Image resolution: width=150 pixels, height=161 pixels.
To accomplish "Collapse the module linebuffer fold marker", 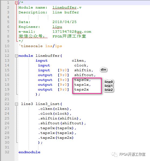I will (x=16, y=56).
